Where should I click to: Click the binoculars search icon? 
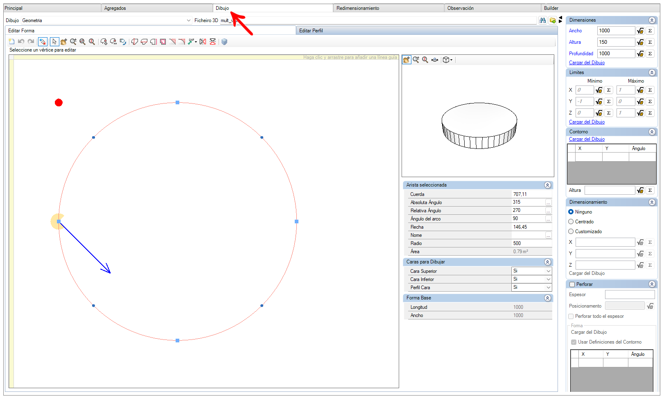(542, 20)
